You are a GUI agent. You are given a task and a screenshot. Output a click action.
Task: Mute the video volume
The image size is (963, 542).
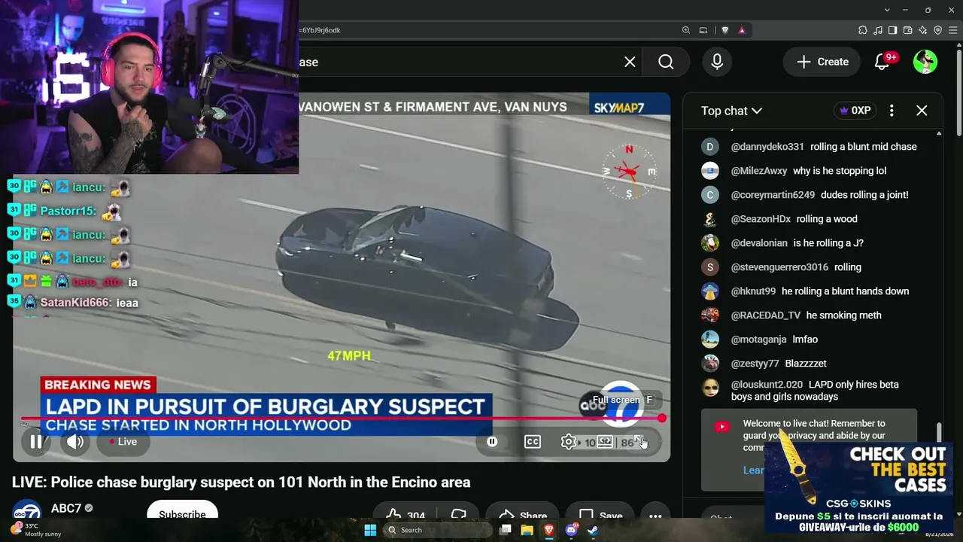click(75, 442)
